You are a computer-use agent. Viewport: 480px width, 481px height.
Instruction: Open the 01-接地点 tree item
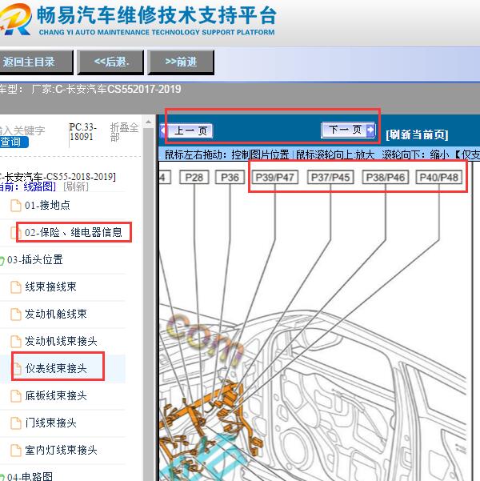point(47,205)
